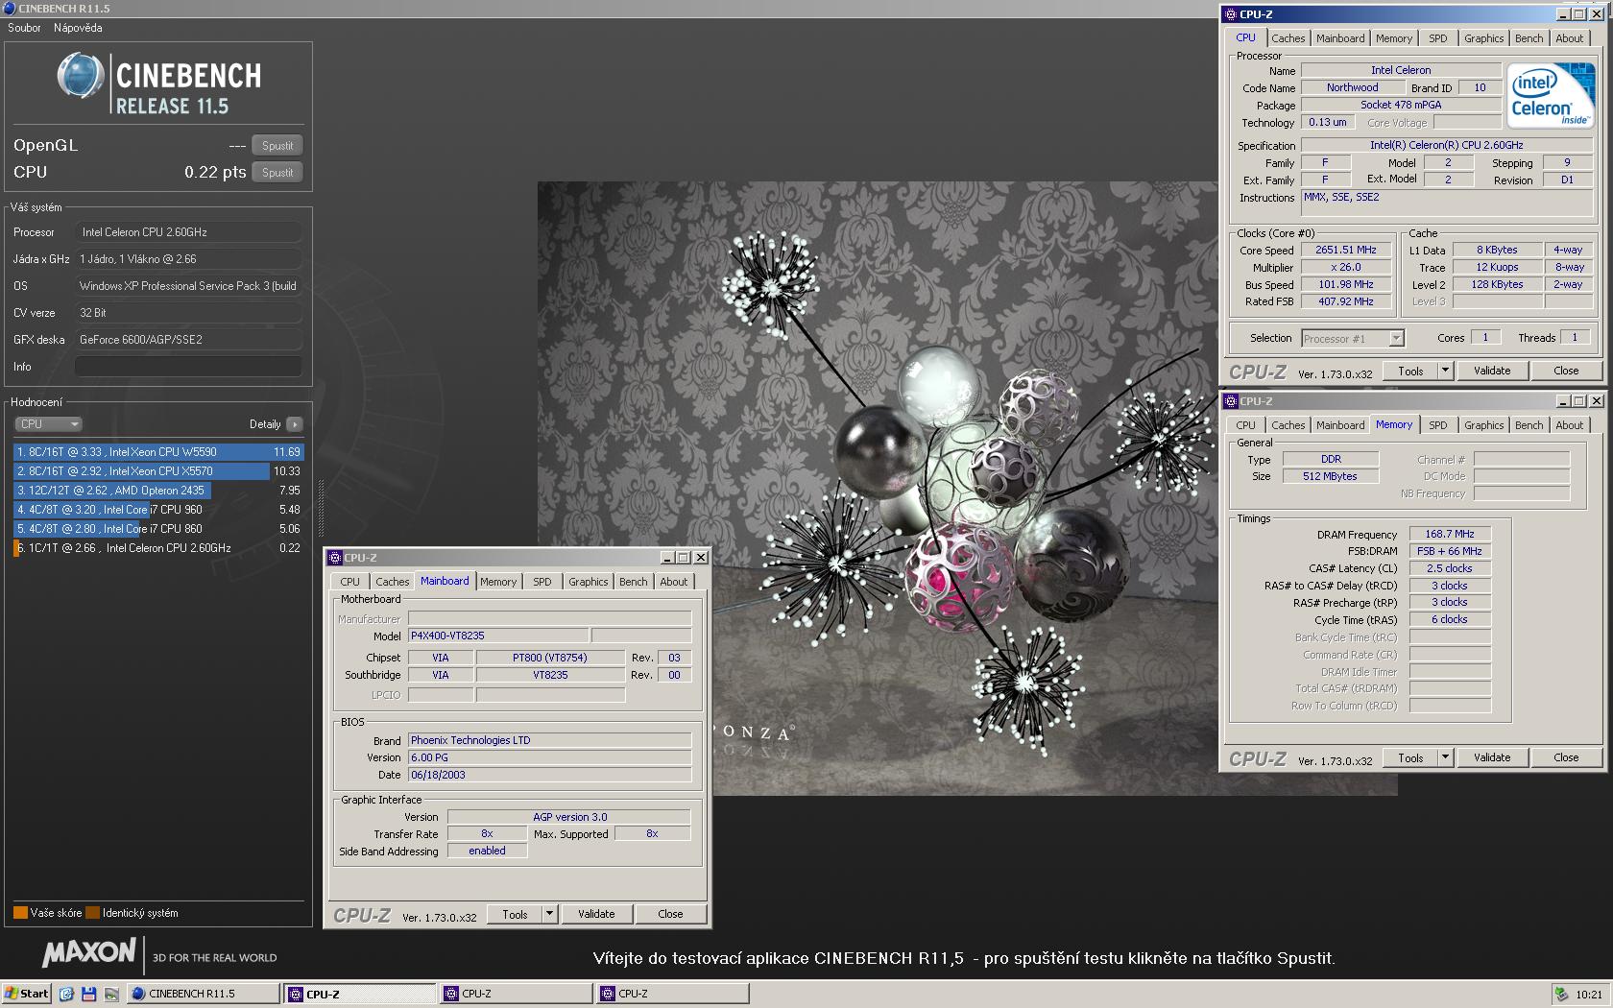The height and width of the screenshot is (1008, 1613).
Task: Run the OpenGL test with Spustit
Action: pyautogui.click(x=277, y=146)
